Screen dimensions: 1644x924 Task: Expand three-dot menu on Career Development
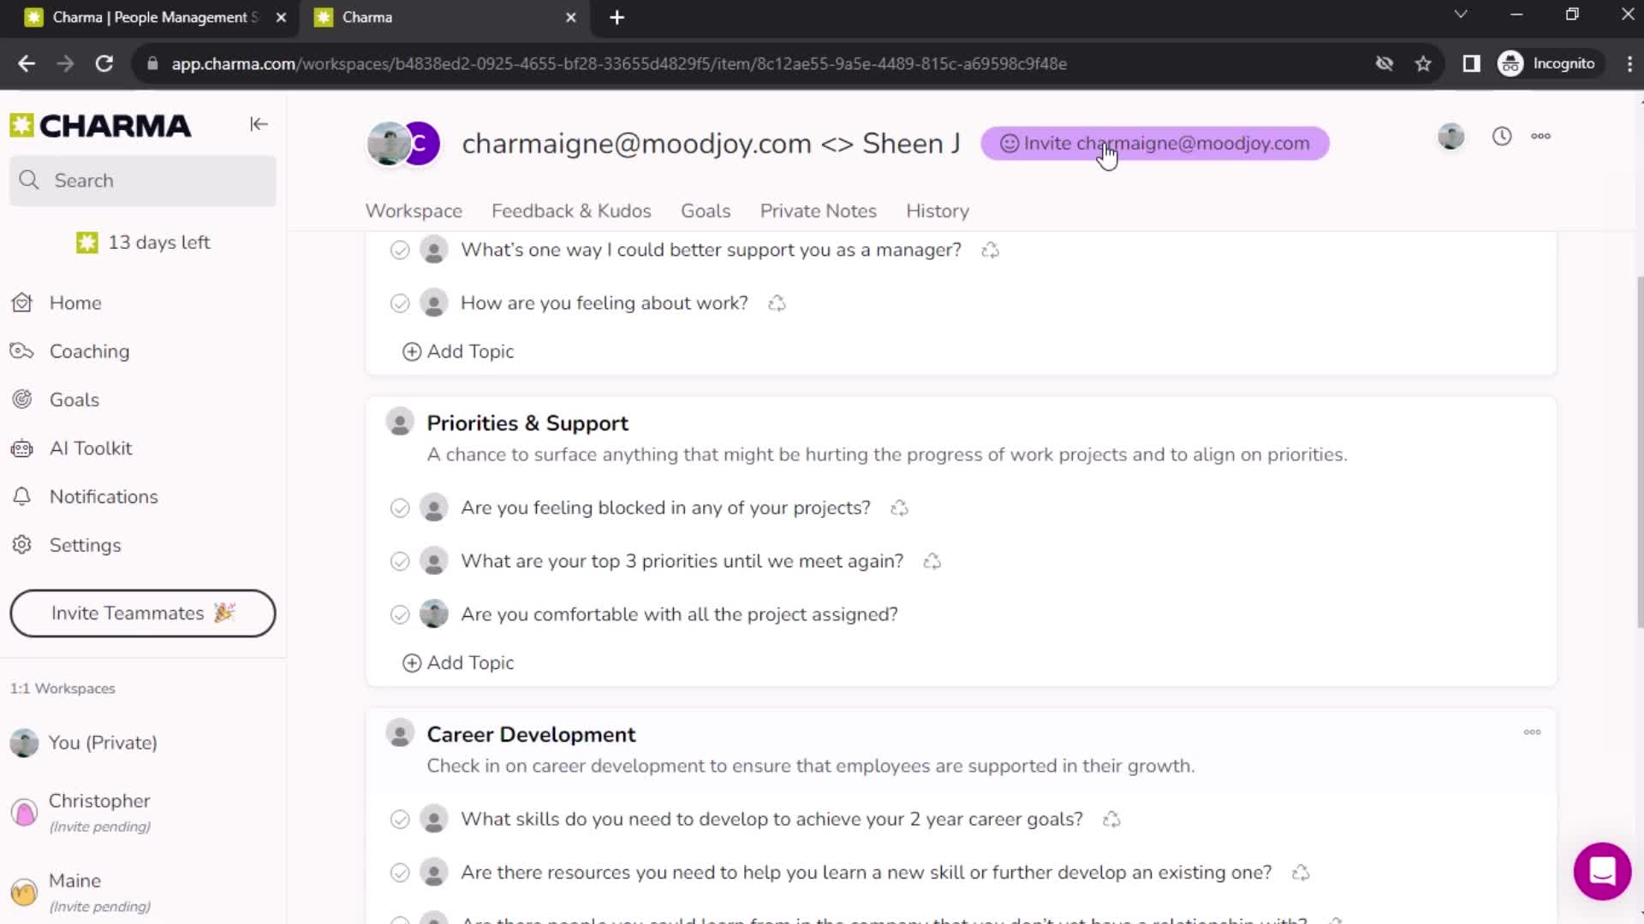tap(1531, 731)
